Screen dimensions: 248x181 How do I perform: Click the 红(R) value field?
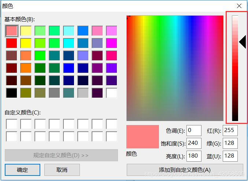(x=230, y=131)
